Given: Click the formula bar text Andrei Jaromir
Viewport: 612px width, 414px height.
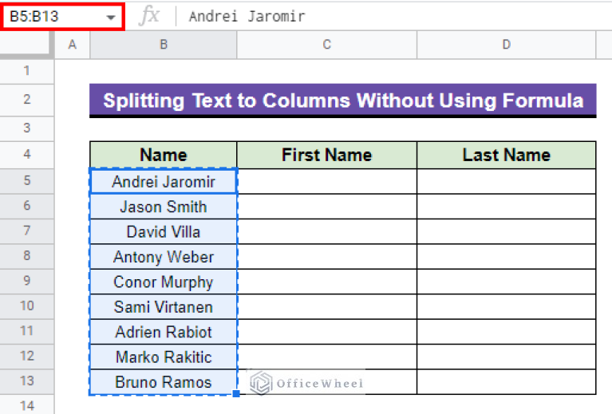Looking at the screenshot, I should [247, 17].
